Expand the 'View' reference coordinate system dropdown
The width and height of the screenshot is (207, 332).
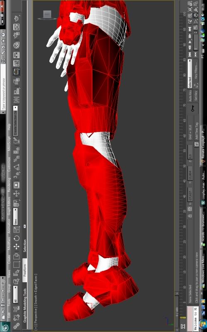coord(15,217)
